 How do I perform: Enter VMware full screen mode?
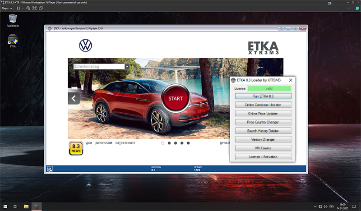tap(34, 8)
